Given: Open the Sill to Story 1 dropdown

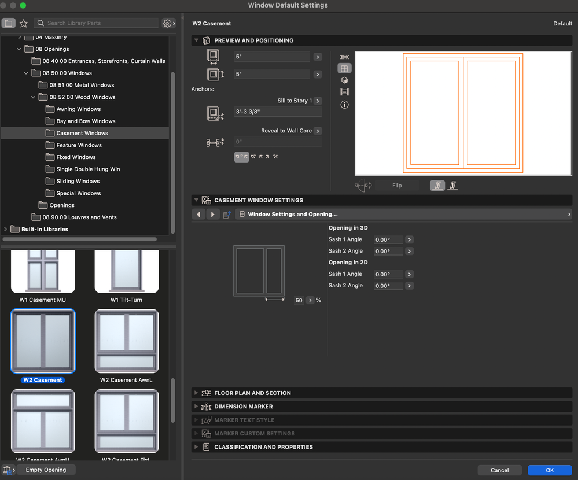Looking at the screenshot, I should coord(318,101).
